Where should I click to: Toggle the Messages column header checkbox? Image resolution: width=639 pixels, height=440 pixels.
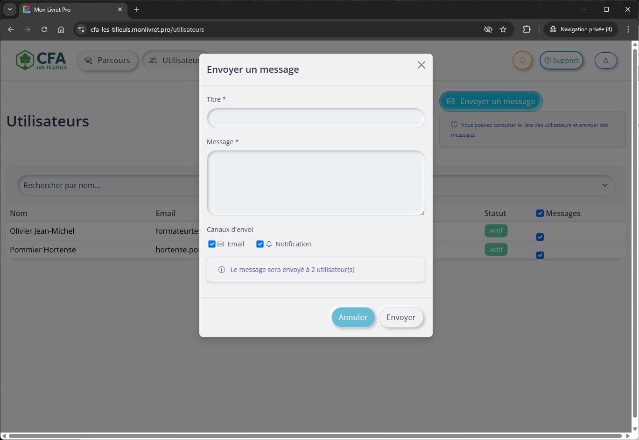[540, 213]
